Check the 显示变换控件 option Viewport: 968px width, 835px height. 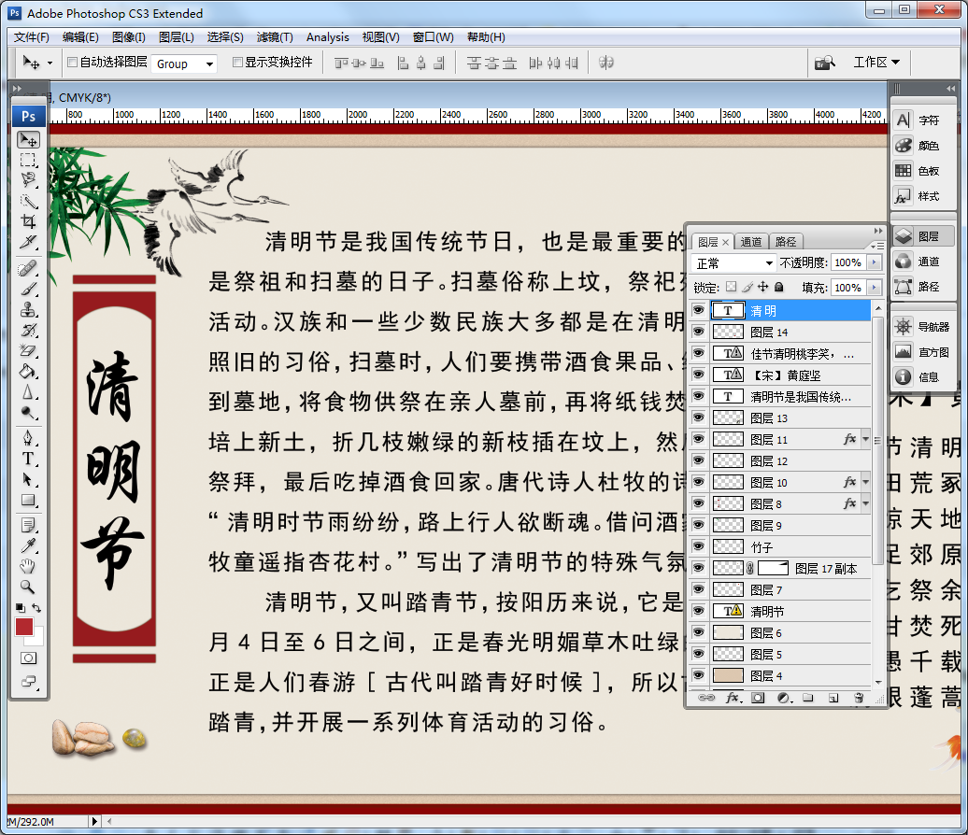coord(237,63)
